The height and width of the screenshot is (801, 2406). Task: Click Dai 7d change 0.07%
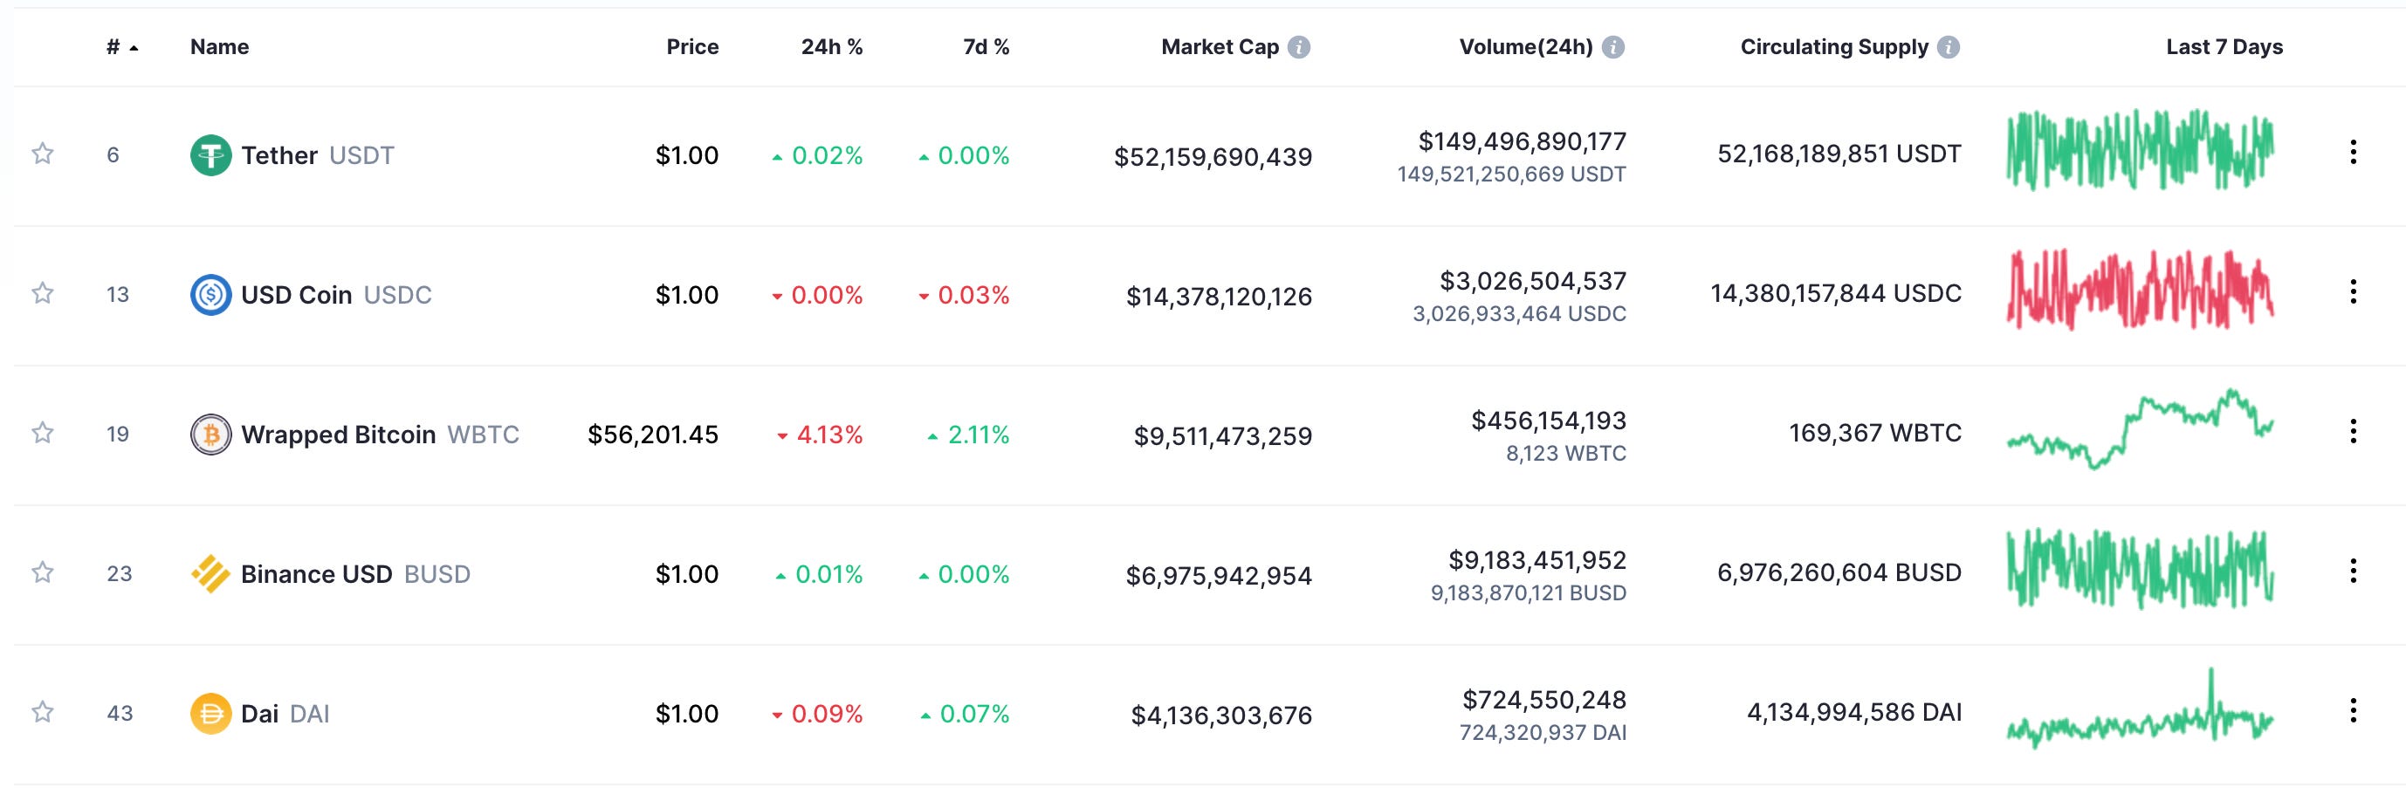(x=965, y=714)
